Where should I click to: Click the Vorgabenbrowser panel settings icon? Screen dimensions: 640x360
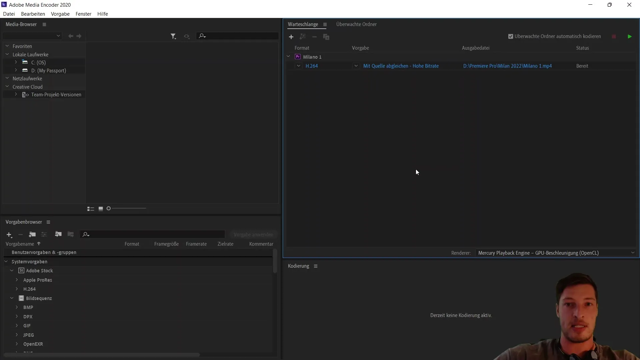tap(48, 222)
